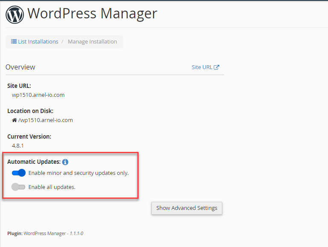Click the Overview section heading

pyautogui.click(x=20, y=67)
